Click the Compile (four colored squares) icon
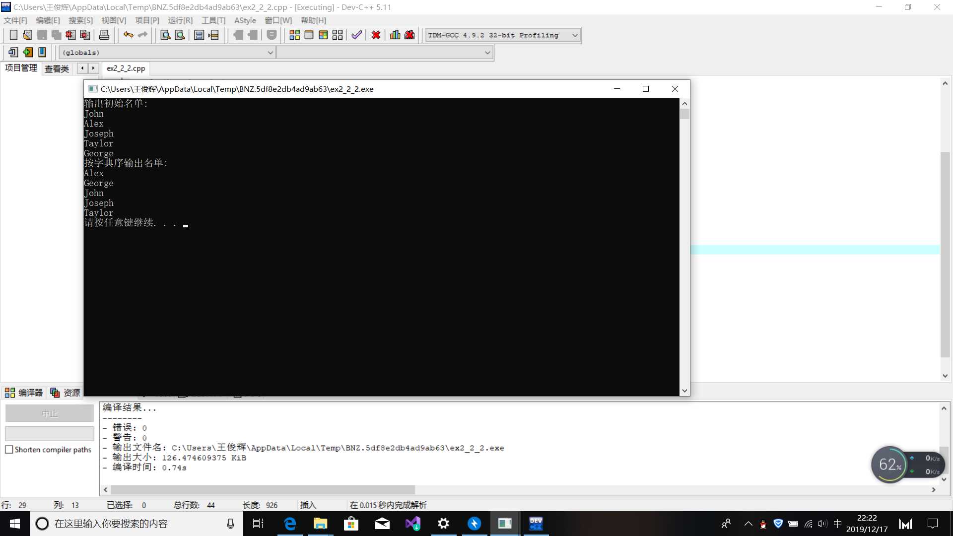This screenshot has height=536, width=953. point(294,35)
